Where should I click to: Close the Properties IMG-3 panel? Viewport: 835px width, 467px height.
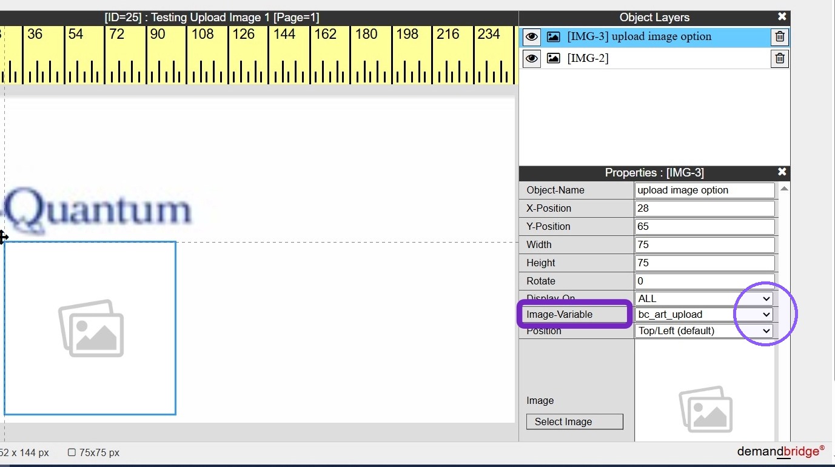click(782, 172)
